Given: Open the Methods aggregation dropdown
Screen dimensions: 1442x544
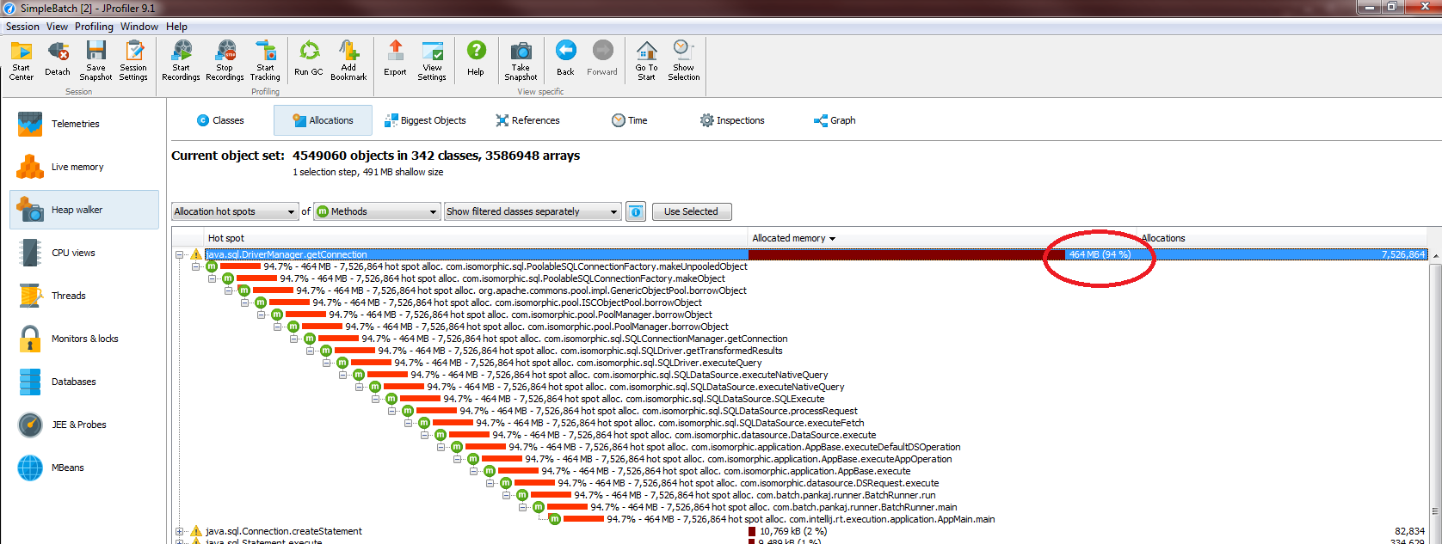Looking at the screenshot, I should pyautogui.click(x=377, y=211).
